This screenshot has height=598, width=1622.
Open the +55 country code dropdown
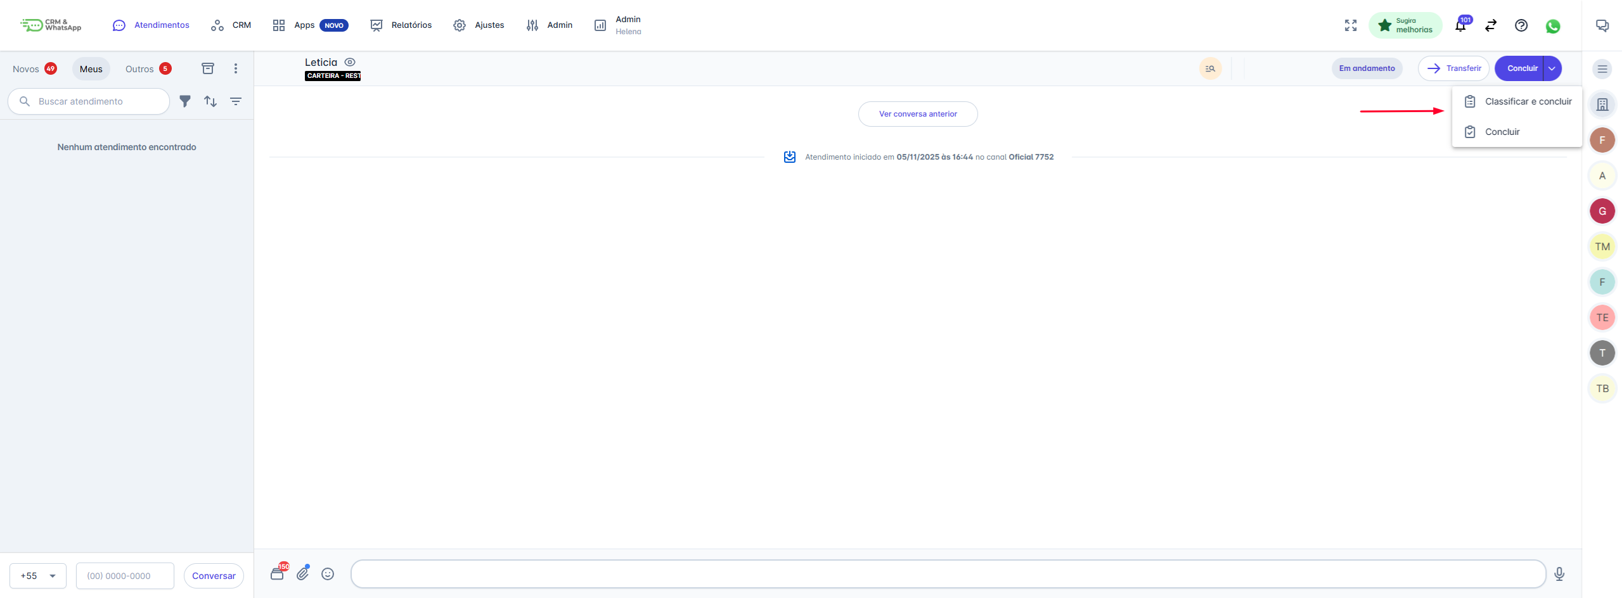[x=38, y=576]
